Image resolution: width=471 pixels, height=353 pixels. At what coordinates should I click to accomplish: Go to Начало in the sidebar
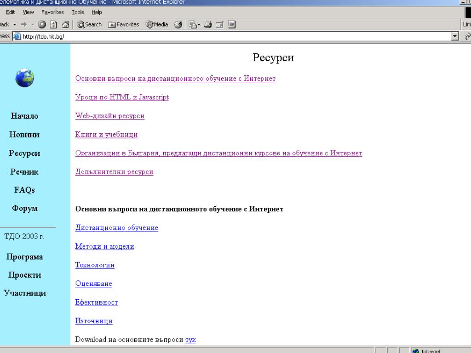pos(24,116)
